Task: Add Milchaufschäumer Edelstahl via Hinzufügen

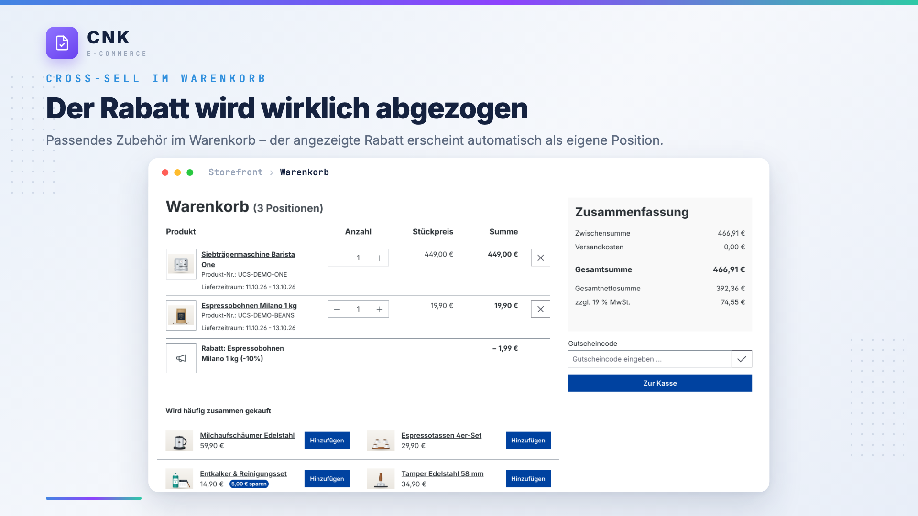Action: 327,441
